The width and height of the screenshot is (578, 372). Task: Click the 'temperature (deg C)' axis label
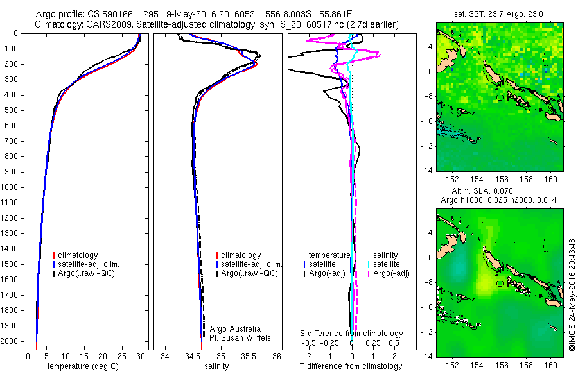pyautogui.click(x=83, y=366)
